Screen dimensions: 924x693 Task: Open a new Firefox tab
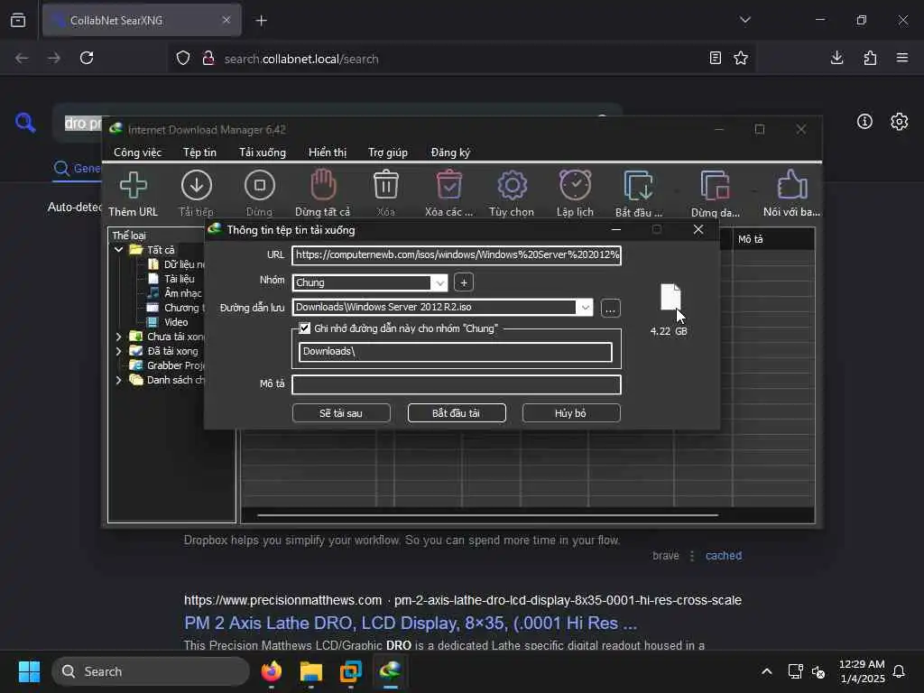pyautogui.click(x=262, y=21)
